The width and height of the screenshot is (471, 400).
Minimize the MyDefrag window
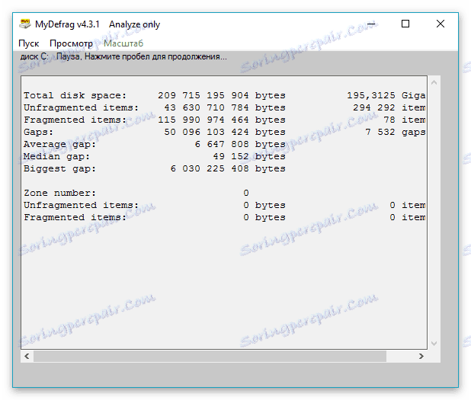coord(371,24)
